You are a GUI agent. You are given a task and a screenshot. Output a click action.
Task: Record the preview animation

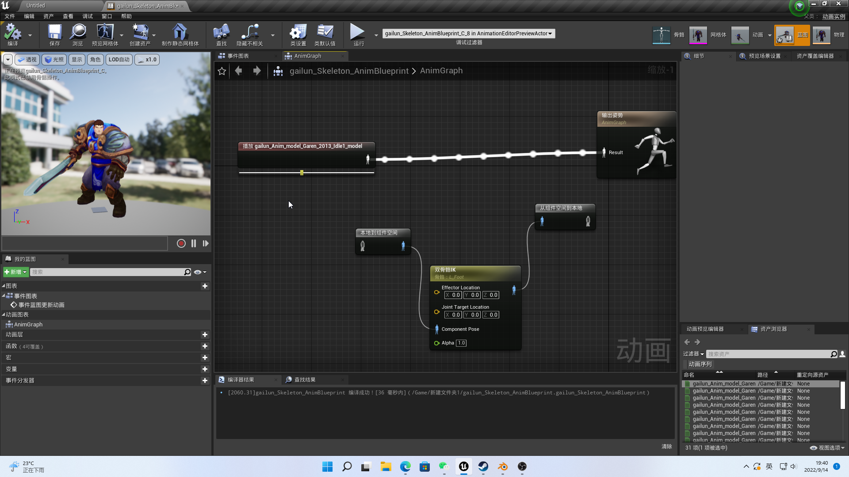tap(181, 243)
